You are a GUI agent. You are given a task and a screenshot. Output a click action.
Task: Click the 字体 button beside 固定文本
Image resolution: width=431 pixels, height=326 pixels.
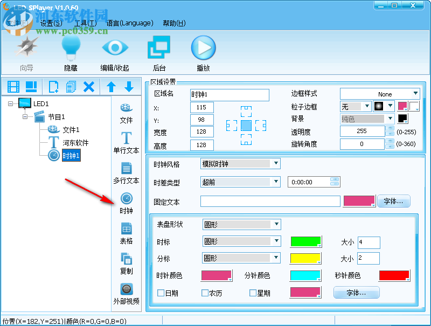click(x=393, y=201)
